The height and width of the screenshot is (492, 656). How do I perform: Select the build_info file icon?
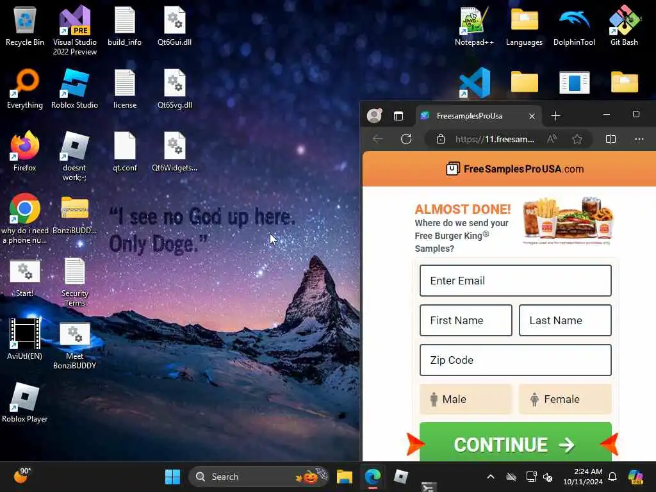[125, 26]
